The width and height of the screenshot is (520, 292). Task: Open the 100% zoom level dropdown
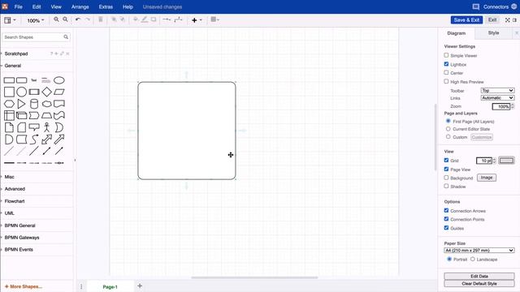36,20
